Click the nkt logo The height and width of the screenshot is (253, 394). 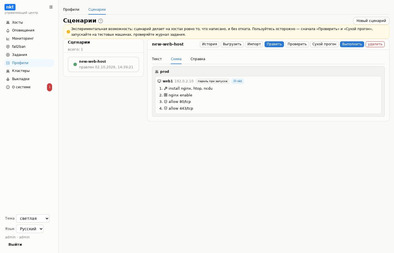tap(10, 7)
